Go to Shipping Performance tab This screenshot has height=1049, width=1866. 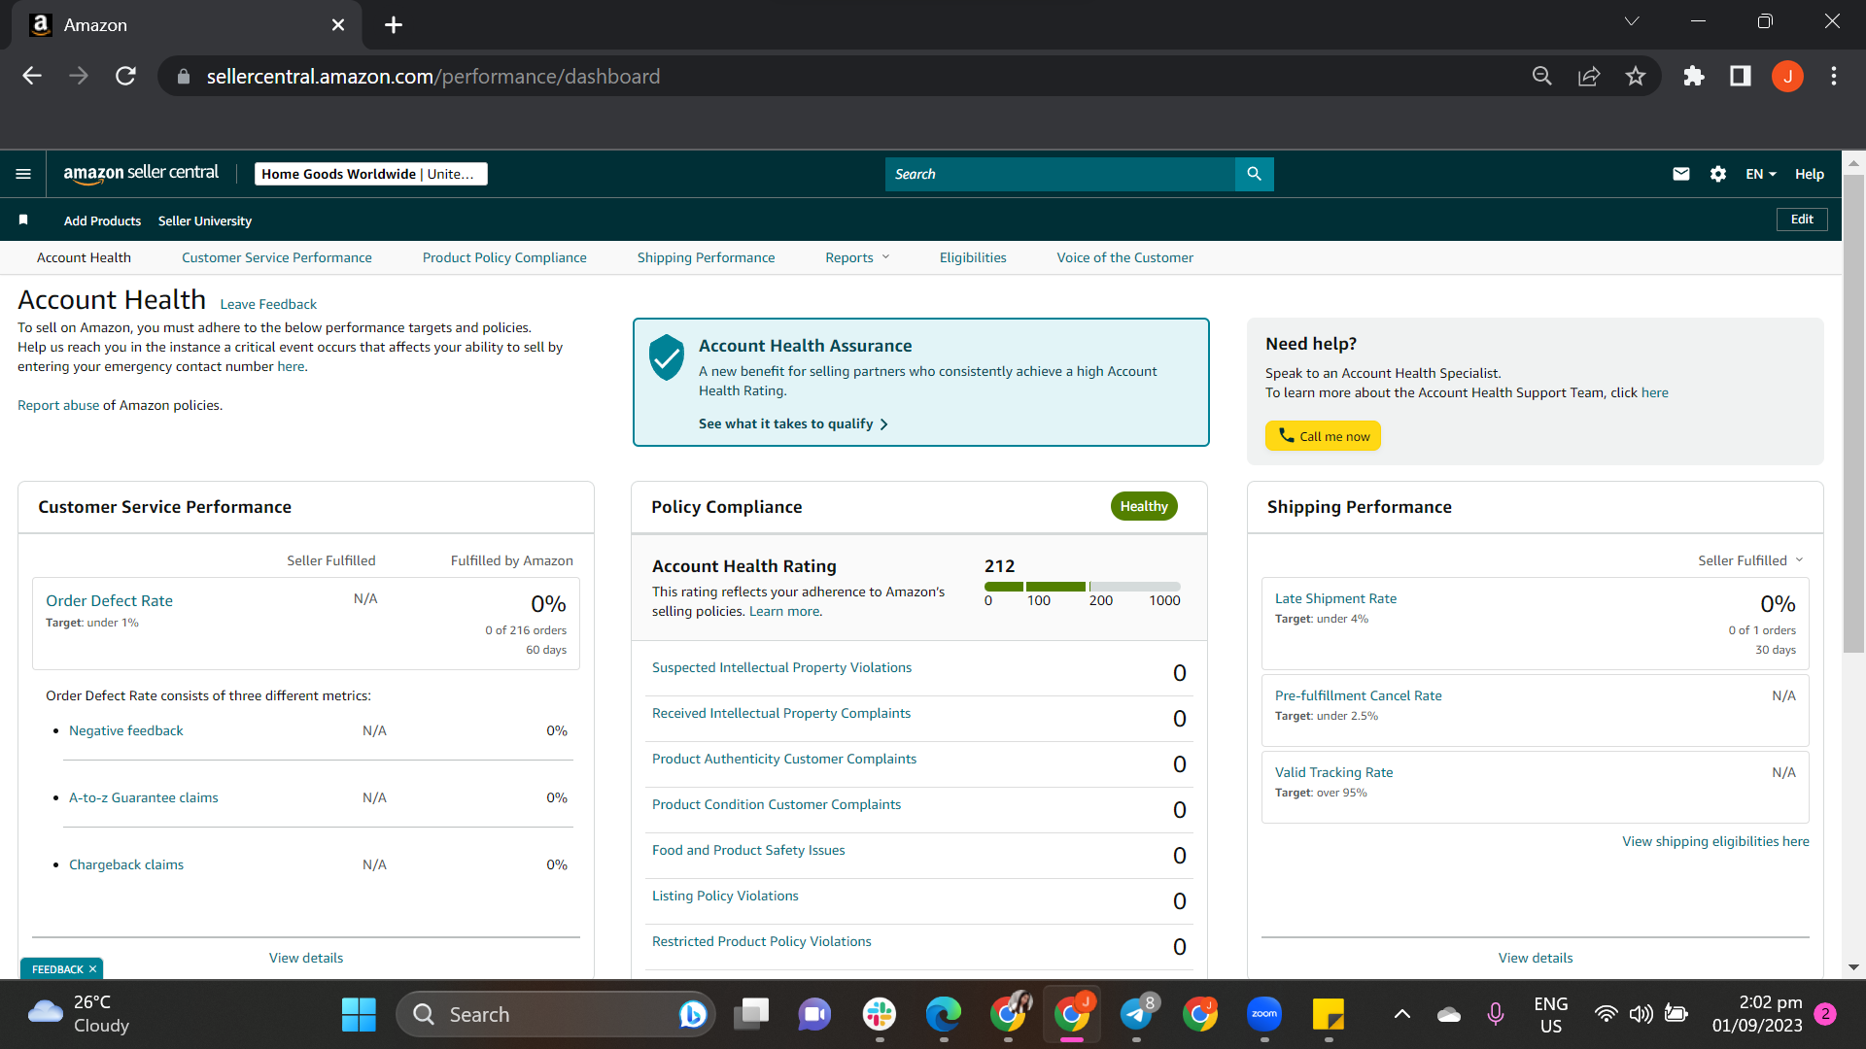pyautogui.click(x=707, y=257)
